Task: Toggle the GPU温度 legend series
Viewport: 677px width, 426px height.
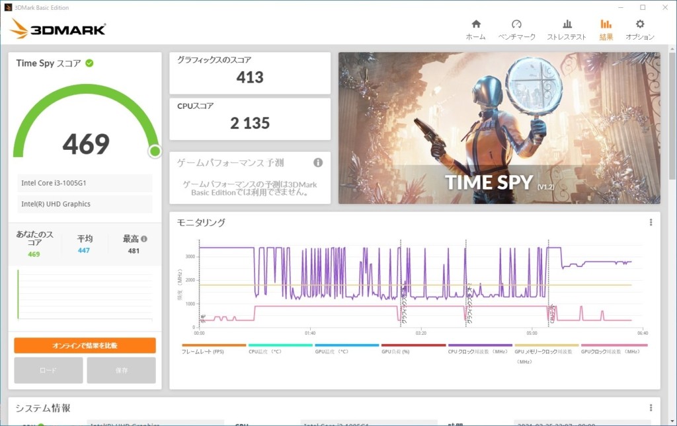Action: (346, 349)
